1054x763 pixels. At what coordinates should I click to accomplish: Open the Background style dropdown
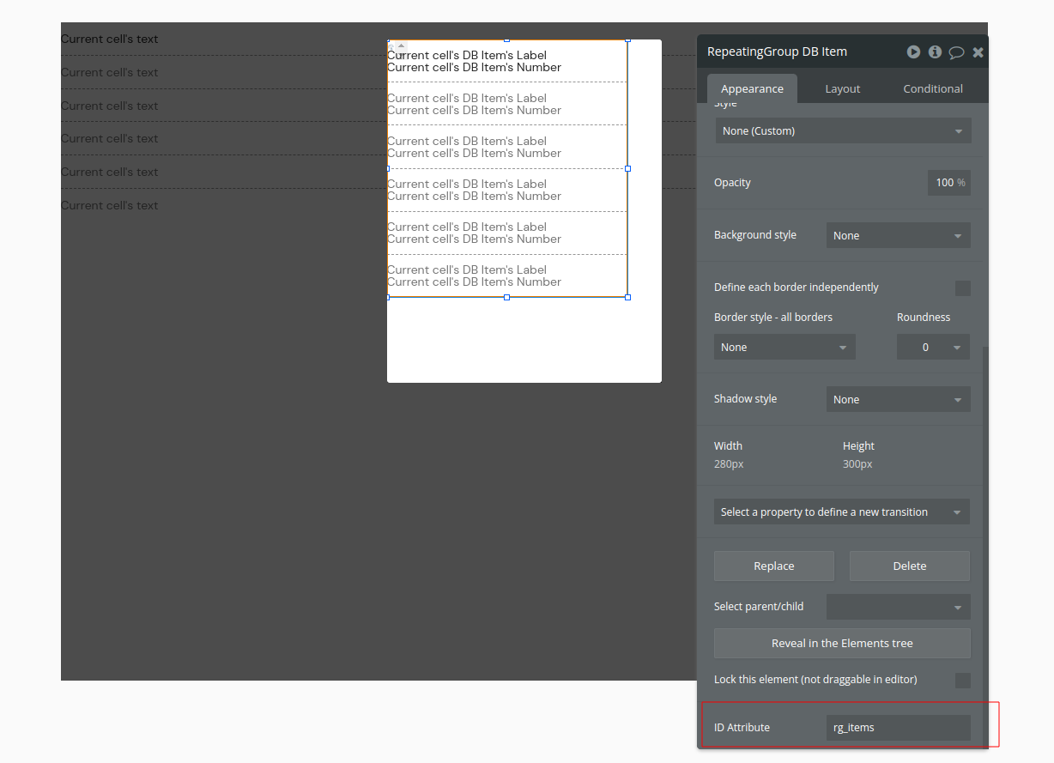(898, 235)
